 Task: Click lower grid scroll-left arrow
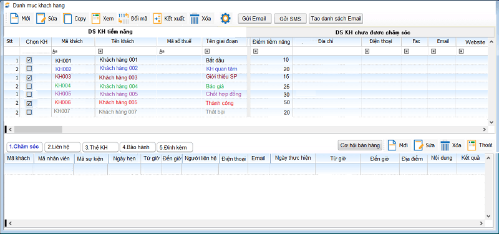[x=10, y=223]
